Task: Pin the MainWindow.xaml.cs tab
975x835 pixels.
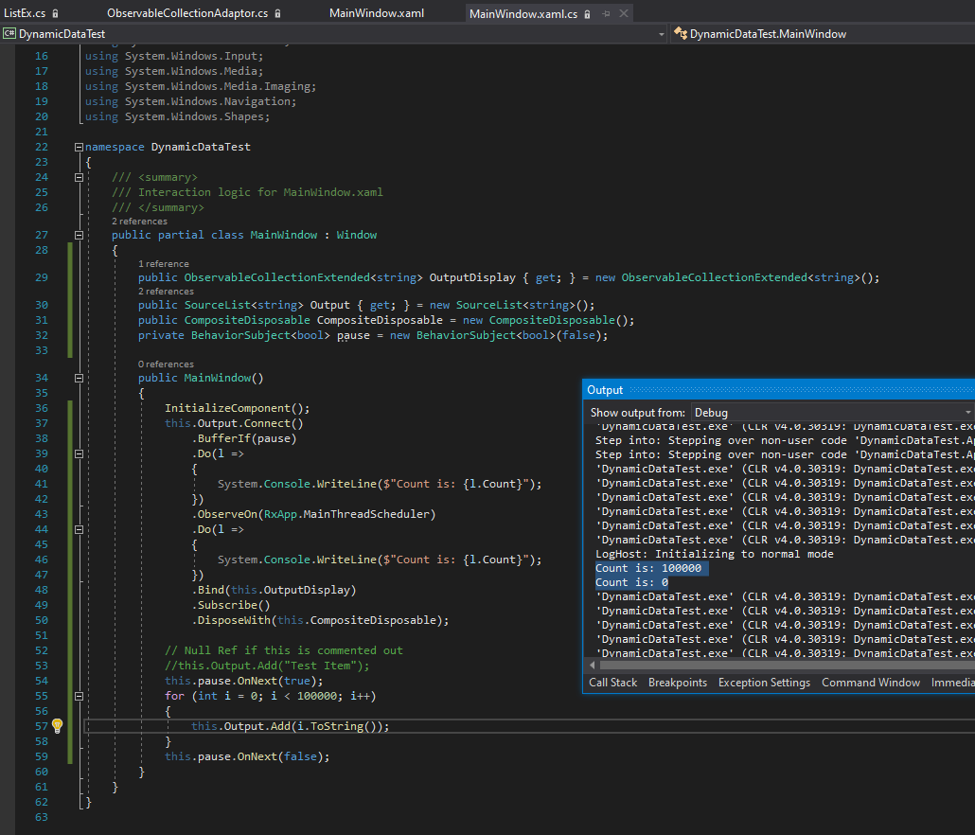Action: [x=606, y=13]
